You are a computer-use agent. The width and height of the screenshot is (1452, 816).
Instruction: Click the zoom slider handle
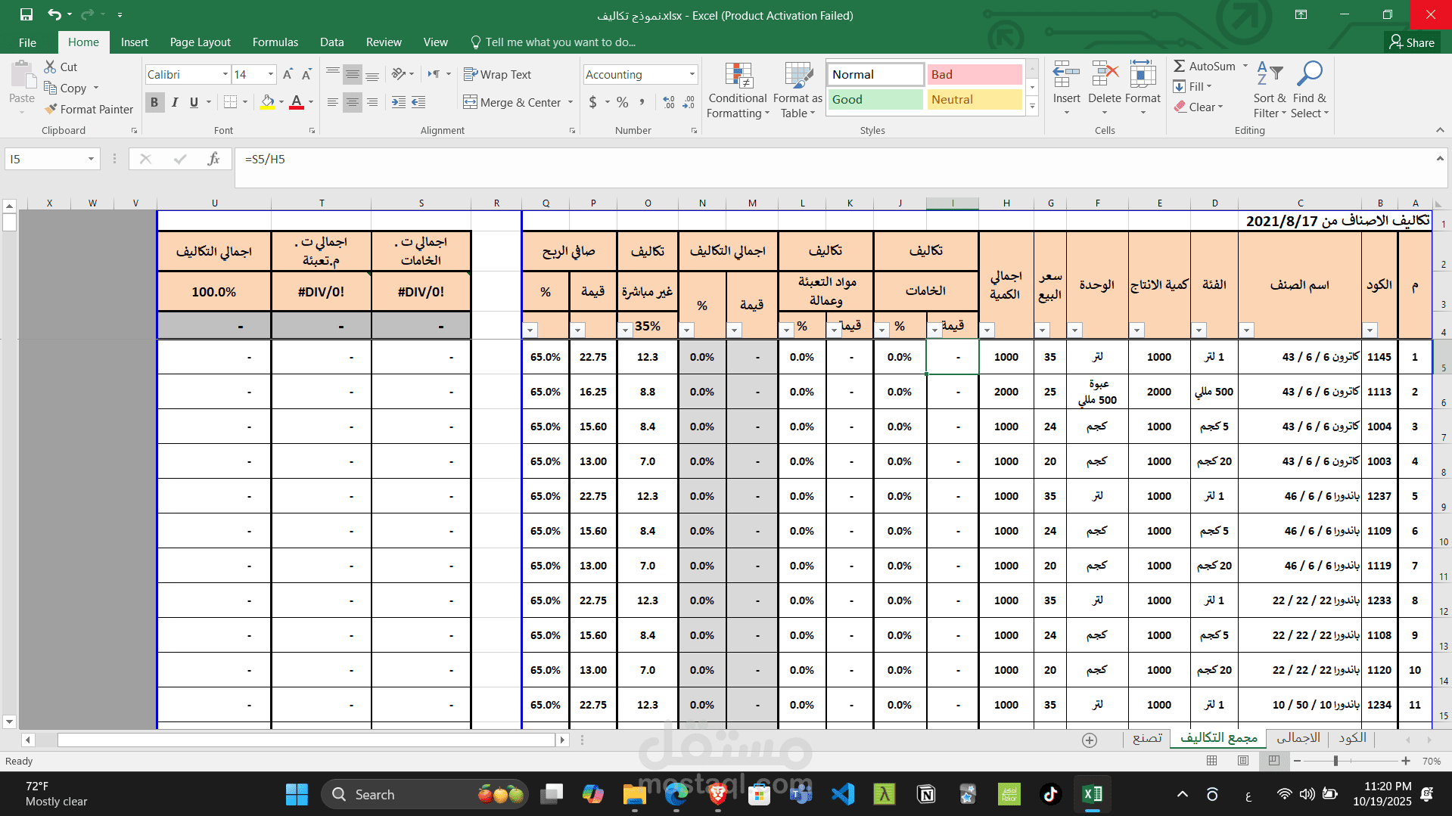[x=1335, y=761]
